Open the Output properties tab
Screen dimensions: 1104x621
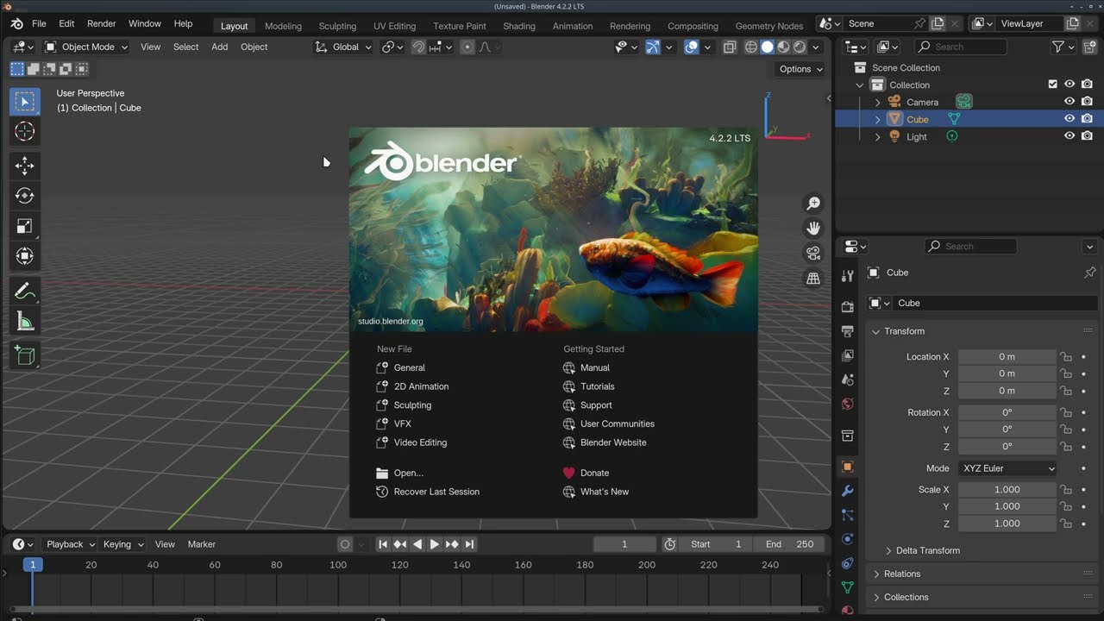847,331
